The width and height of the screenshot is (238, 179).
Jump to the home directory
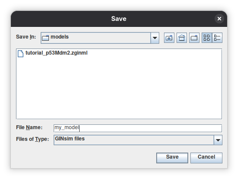pyautogui.click(x=182, y=38)
